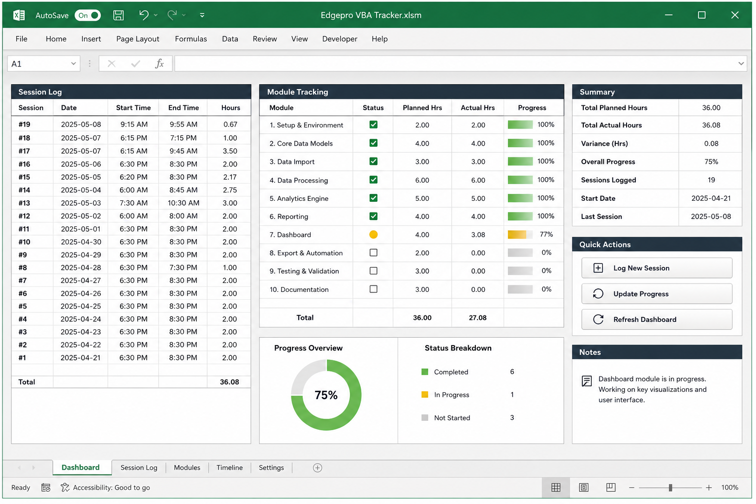This screenshot has width=756, height=504.
Task: Uncheck Core Data Models status checkbox
Action: point(374,143)
